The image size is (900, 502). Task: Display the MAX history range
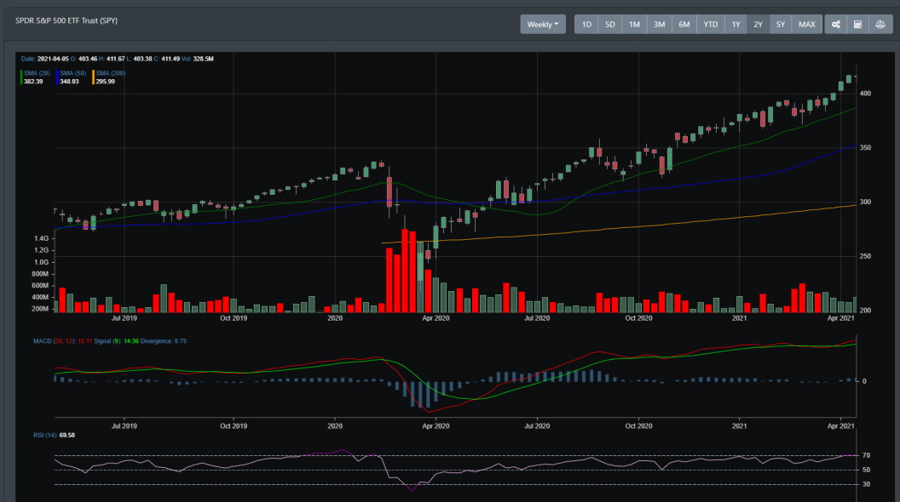(806, 25)
